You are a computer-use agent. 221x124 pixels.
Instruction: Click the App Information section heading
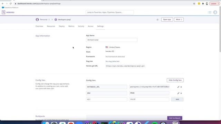click(x=43, y=36)
